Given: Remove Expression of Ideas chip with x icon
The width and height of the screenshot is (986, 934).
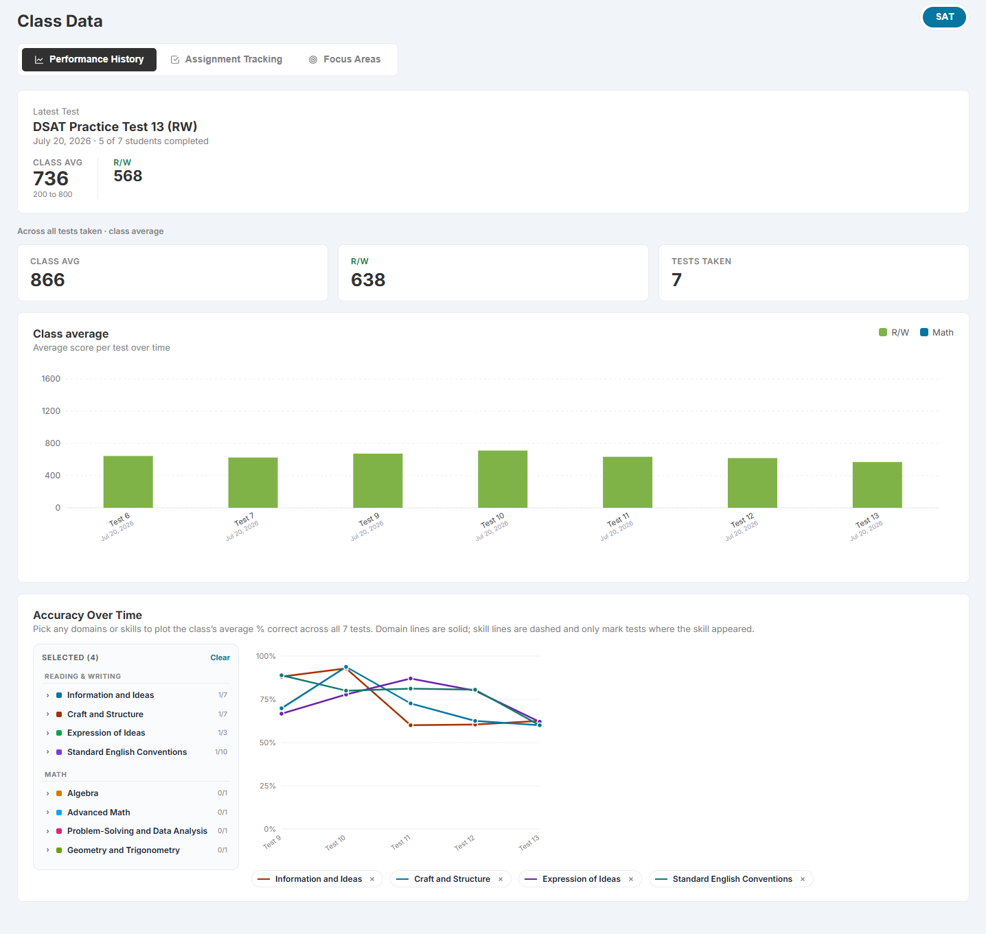Looking at the screenshot, I should (x=631, y=879).
